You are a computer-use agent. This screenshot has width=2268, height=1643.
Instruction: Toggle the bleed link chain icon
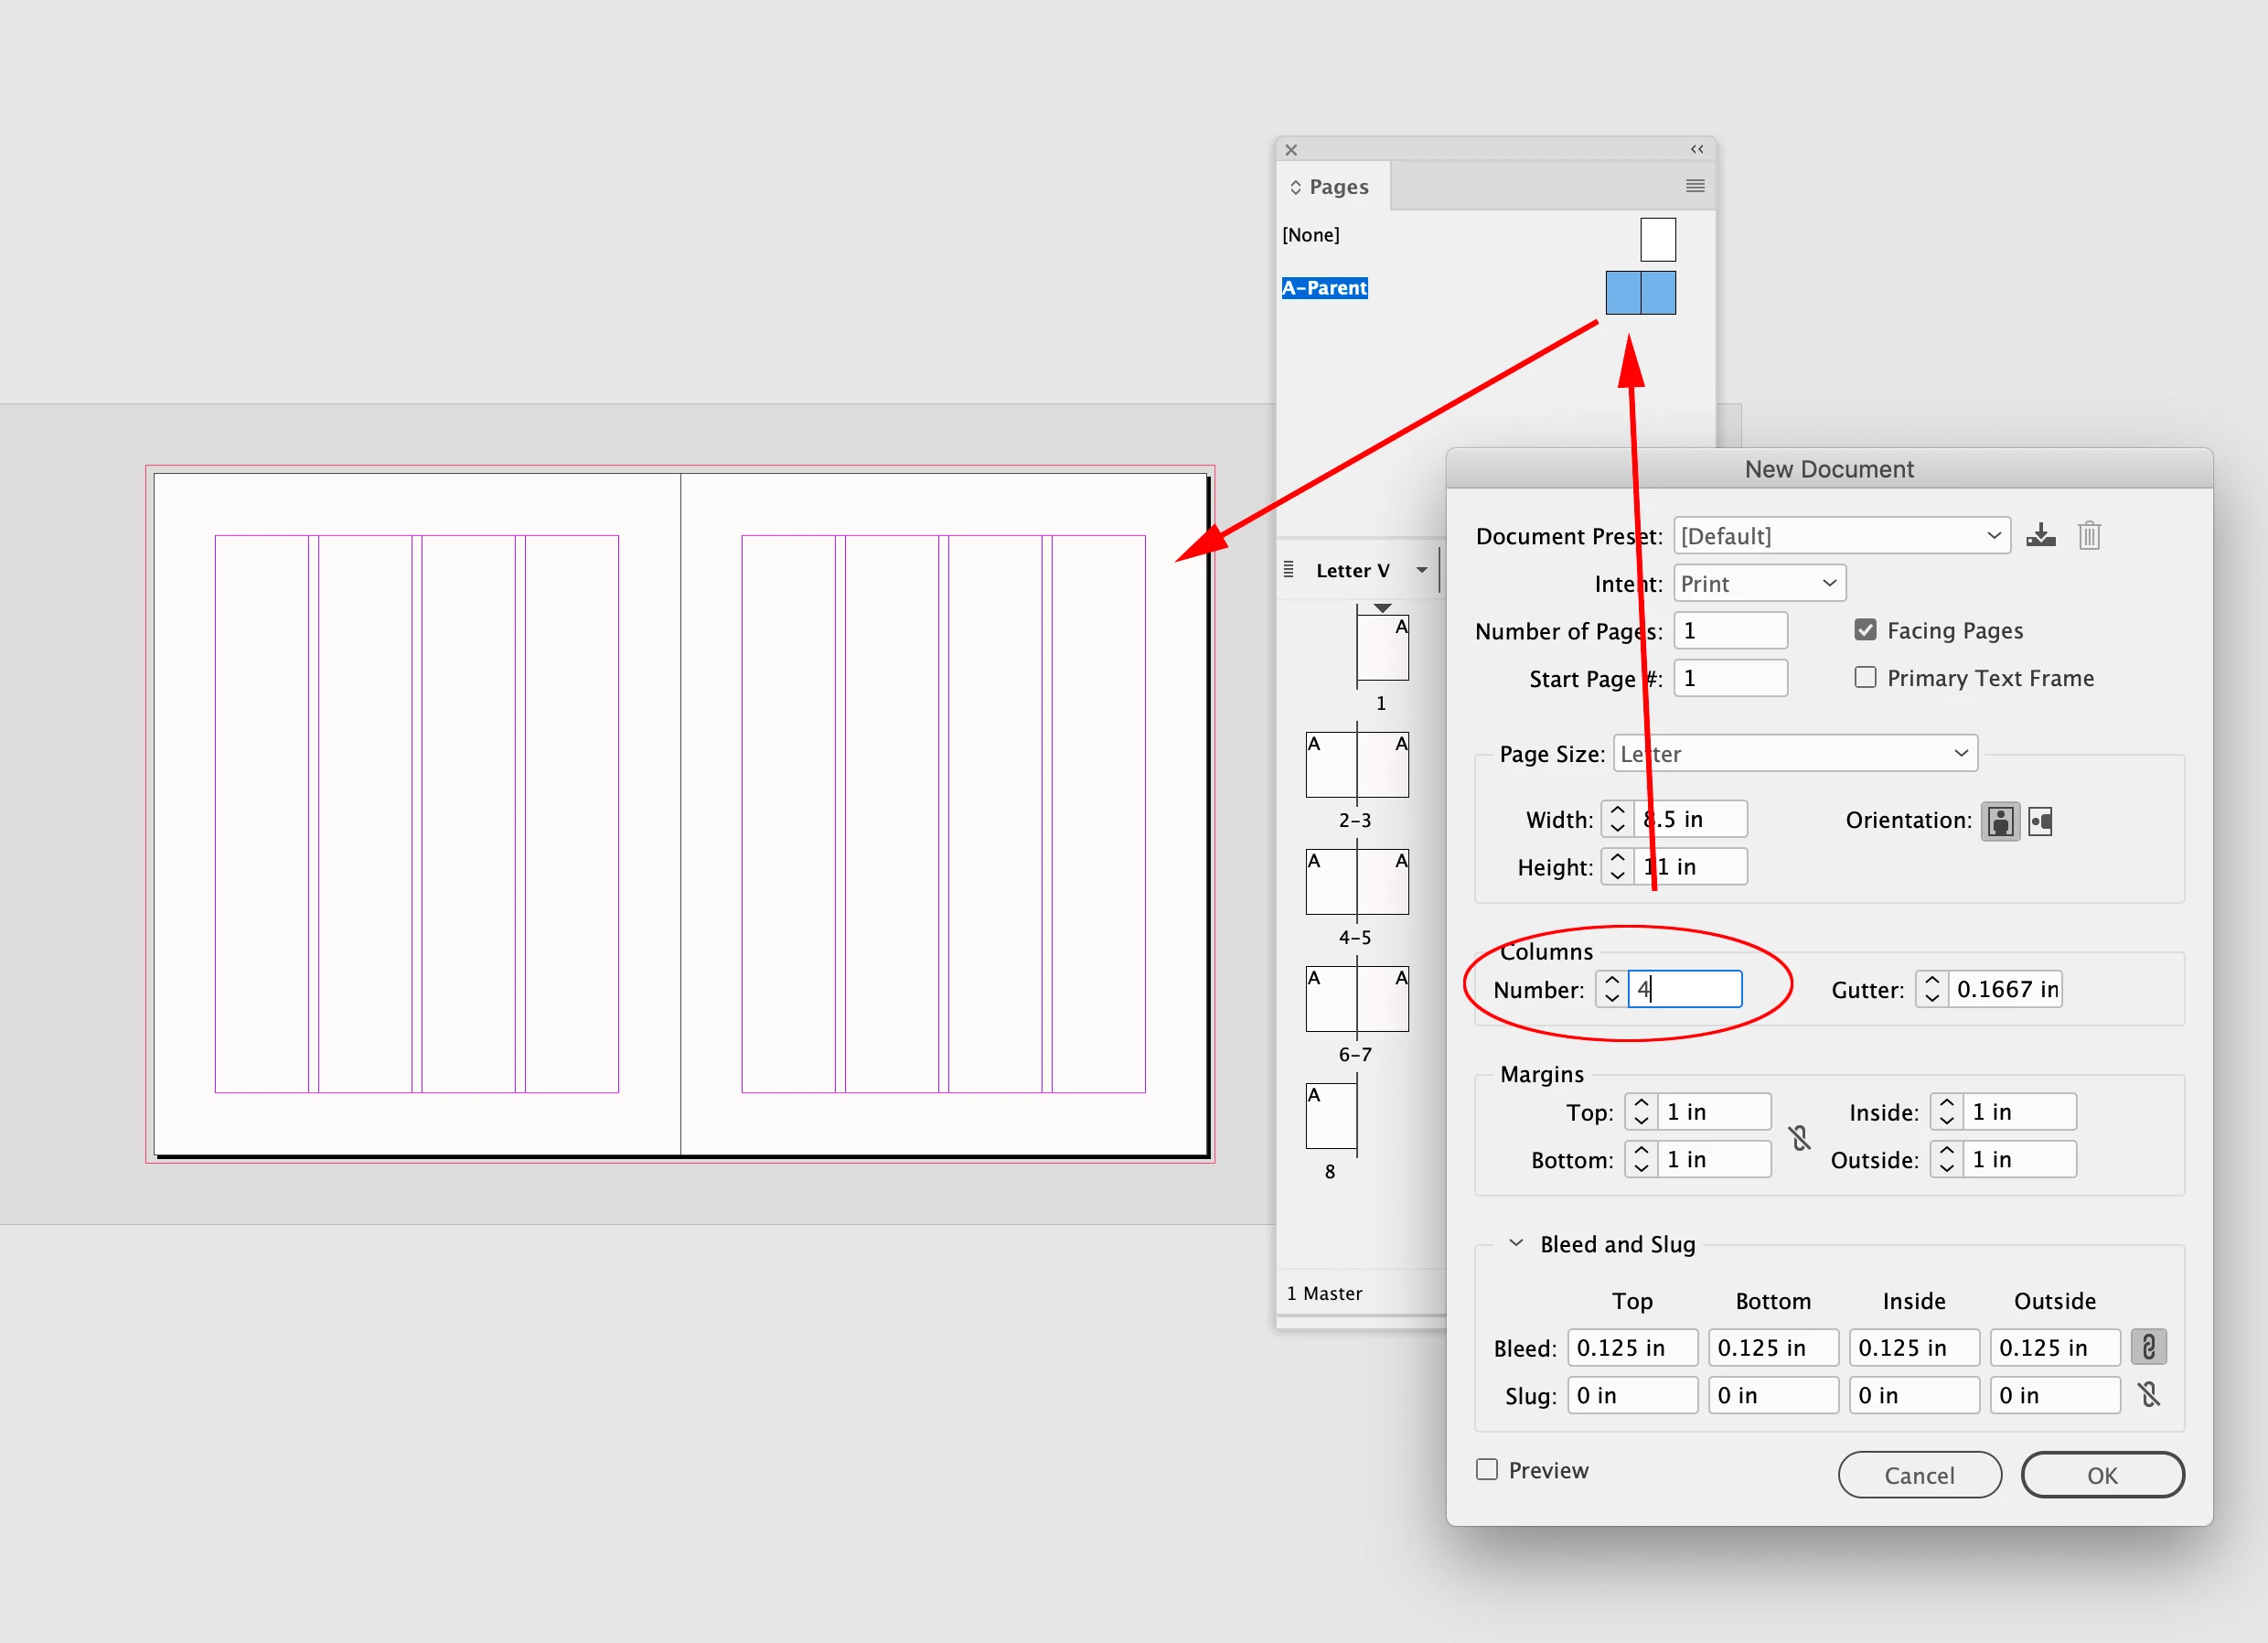tap(2148, 1347)
